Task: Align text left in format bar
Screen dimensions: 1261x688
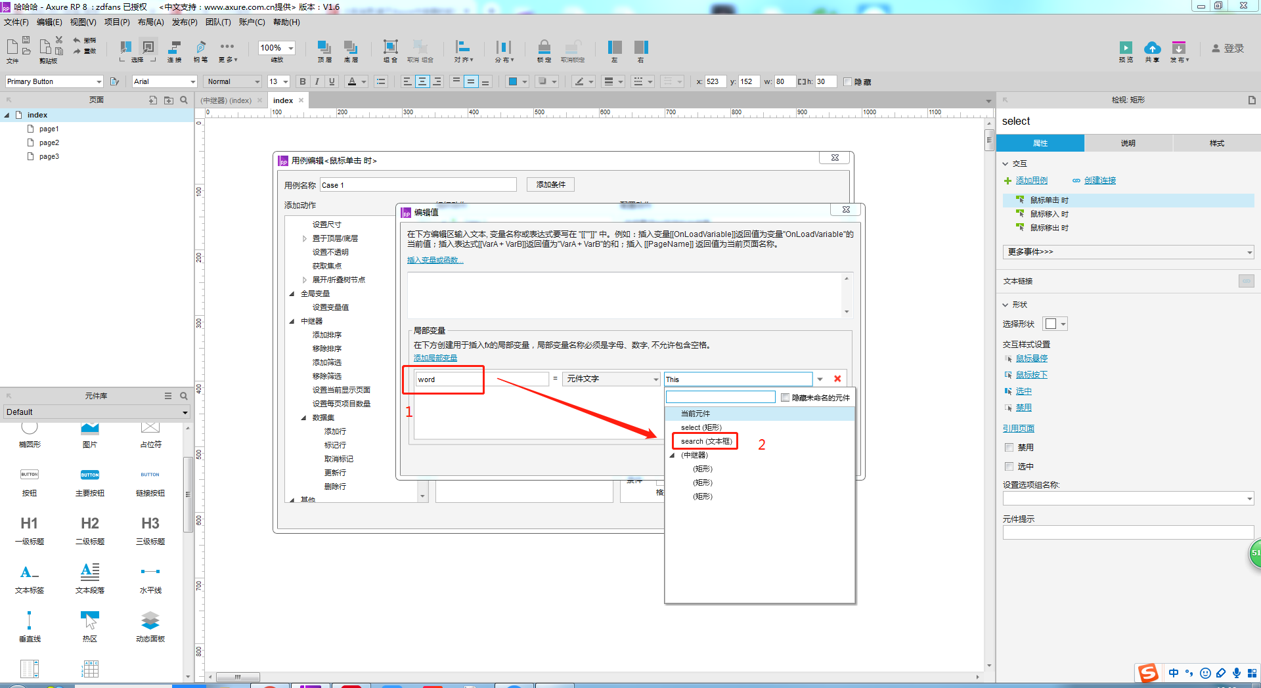Action: tap(407, 81)
